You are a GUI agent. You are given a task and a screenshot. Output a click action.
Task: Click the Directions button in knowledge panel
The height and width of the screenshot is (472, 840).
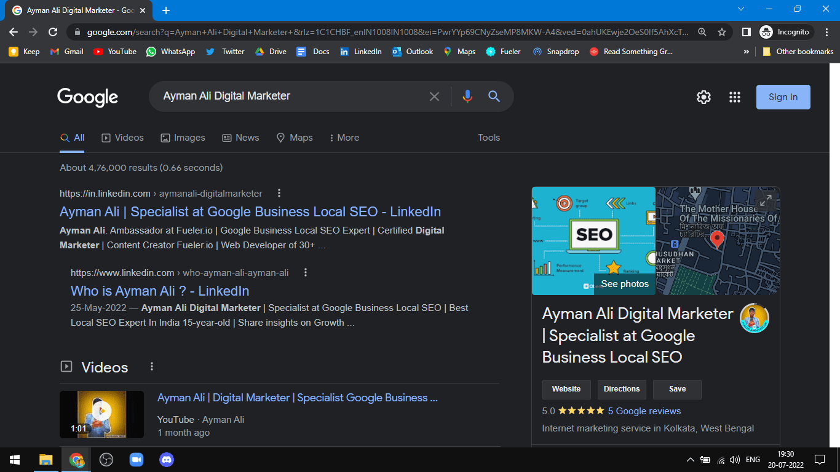pos(622,389)
